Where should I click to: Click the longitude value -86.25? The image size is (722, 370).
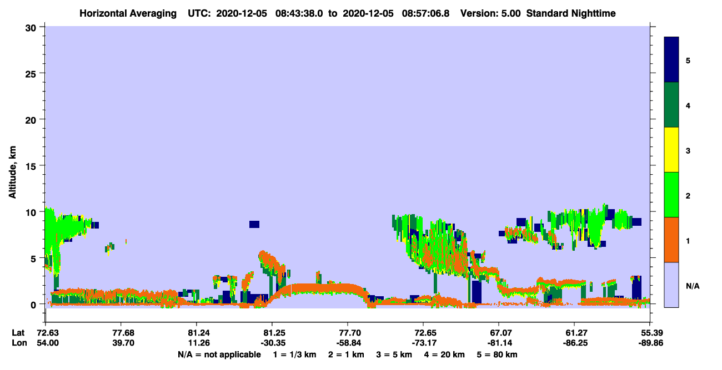[x=574, y=343]
